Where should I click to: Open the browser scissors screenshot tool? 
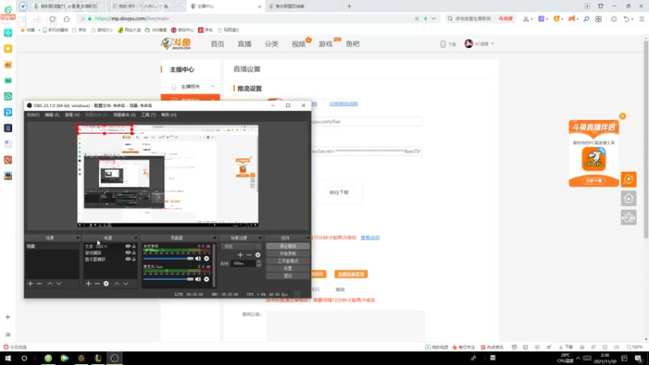coord(526,19)
